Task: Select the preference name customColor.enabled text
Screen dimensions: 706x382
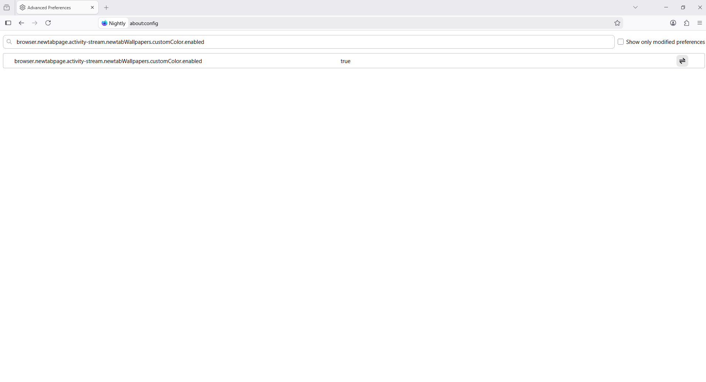Action: [x=108, y=61]
